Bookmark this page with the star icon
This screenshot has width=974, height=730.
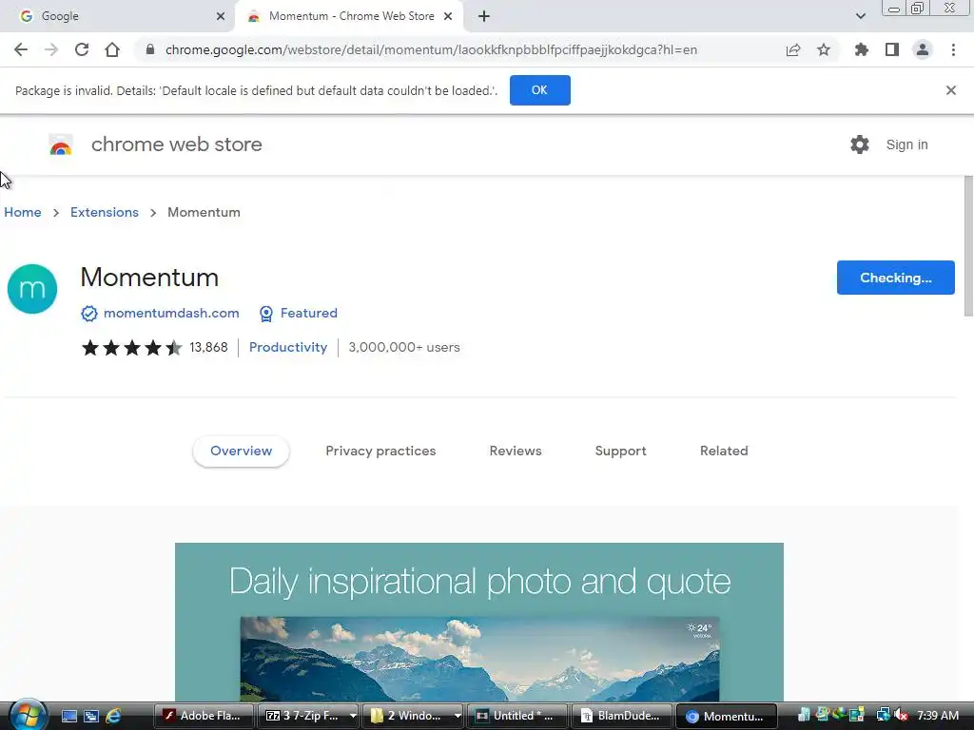pyautogui.click(x=823, y=49)
